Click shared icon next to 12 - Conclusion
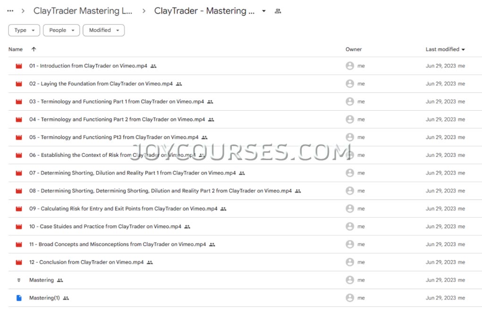 click(150, 263)
